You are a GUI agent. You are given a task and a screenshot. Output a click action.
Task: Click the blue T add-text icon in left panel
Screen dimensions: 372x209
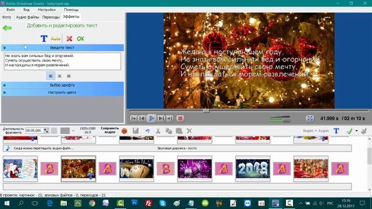pyautogui.click(x=44, y=38)
